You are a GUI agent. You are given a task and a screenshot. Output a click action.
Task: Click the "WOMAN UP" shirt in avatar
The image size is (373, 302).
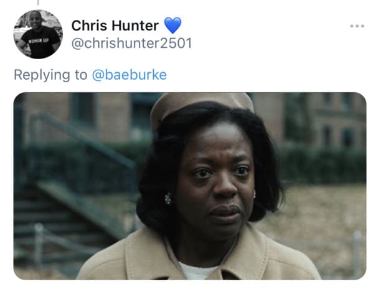coord(40,42)
